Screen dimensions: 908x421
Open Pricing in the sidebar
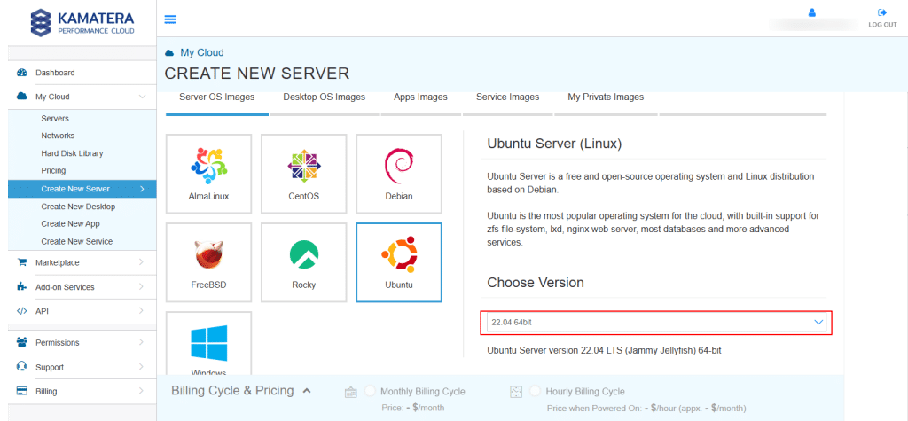53,171
